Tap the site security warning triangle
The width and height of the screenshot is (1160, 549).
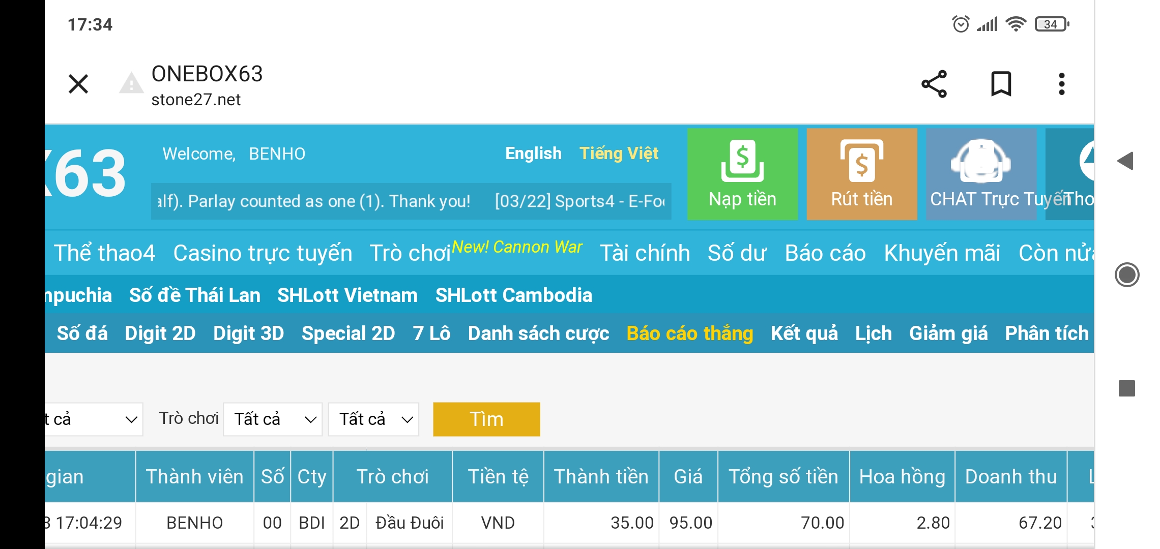tap(131, 83)
